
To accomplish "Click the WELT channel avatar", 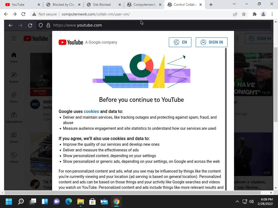I will pos(35,104).
